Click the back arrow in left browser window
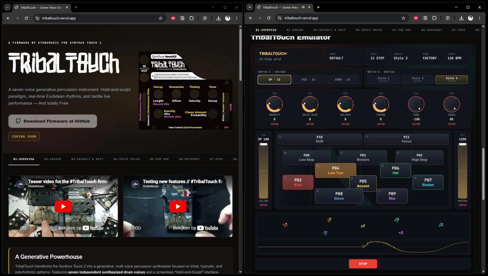The width and height of the screenshot is (488, 276). pyautogui.click(x=8, y=18)
